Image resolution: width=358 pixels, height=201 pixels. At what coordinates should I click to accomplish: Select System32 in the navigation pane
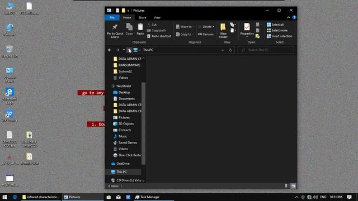(123, 71)
